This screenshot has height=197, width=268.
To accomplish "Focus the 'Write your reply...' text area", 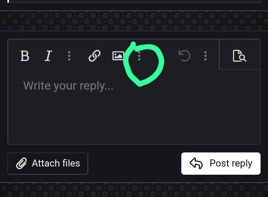I will click(134, 107).
